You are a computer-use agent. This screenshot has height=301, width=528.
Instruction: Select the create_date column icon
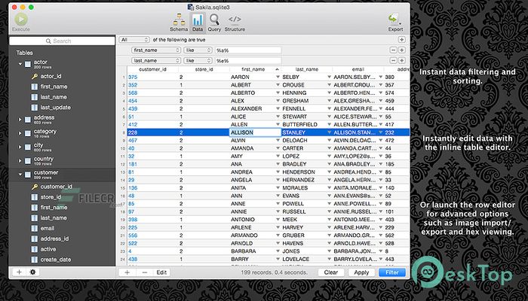[x=35, y=260]
